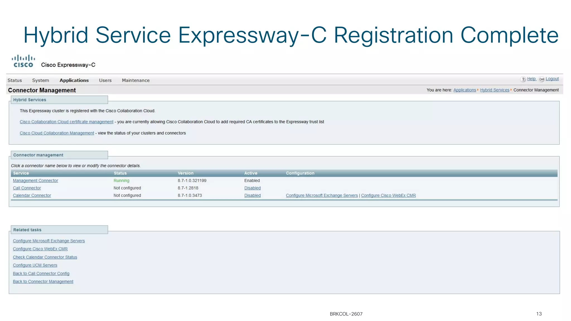Open Configure Microsoft Exchange Servers under Related tasks
The height and width of the screenshot is (321, 571).
tap(49, 241)
